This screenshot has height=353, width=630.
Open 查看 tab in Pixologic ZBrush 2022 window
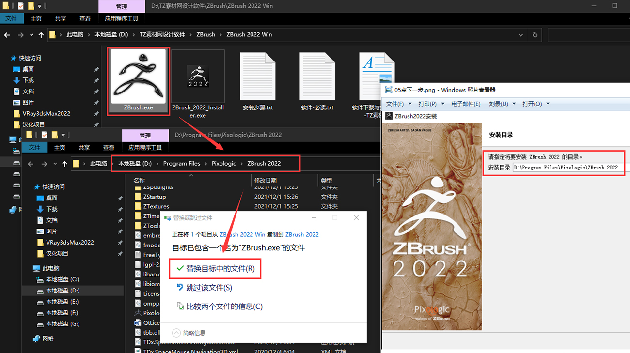point(109,148)
